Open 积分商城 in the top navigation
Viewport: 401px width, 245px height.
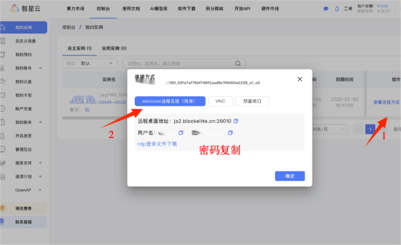215,8
